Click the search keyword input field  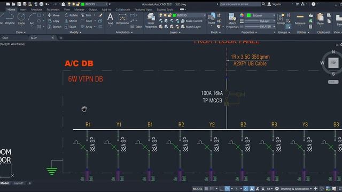click(x=240, y=4)
